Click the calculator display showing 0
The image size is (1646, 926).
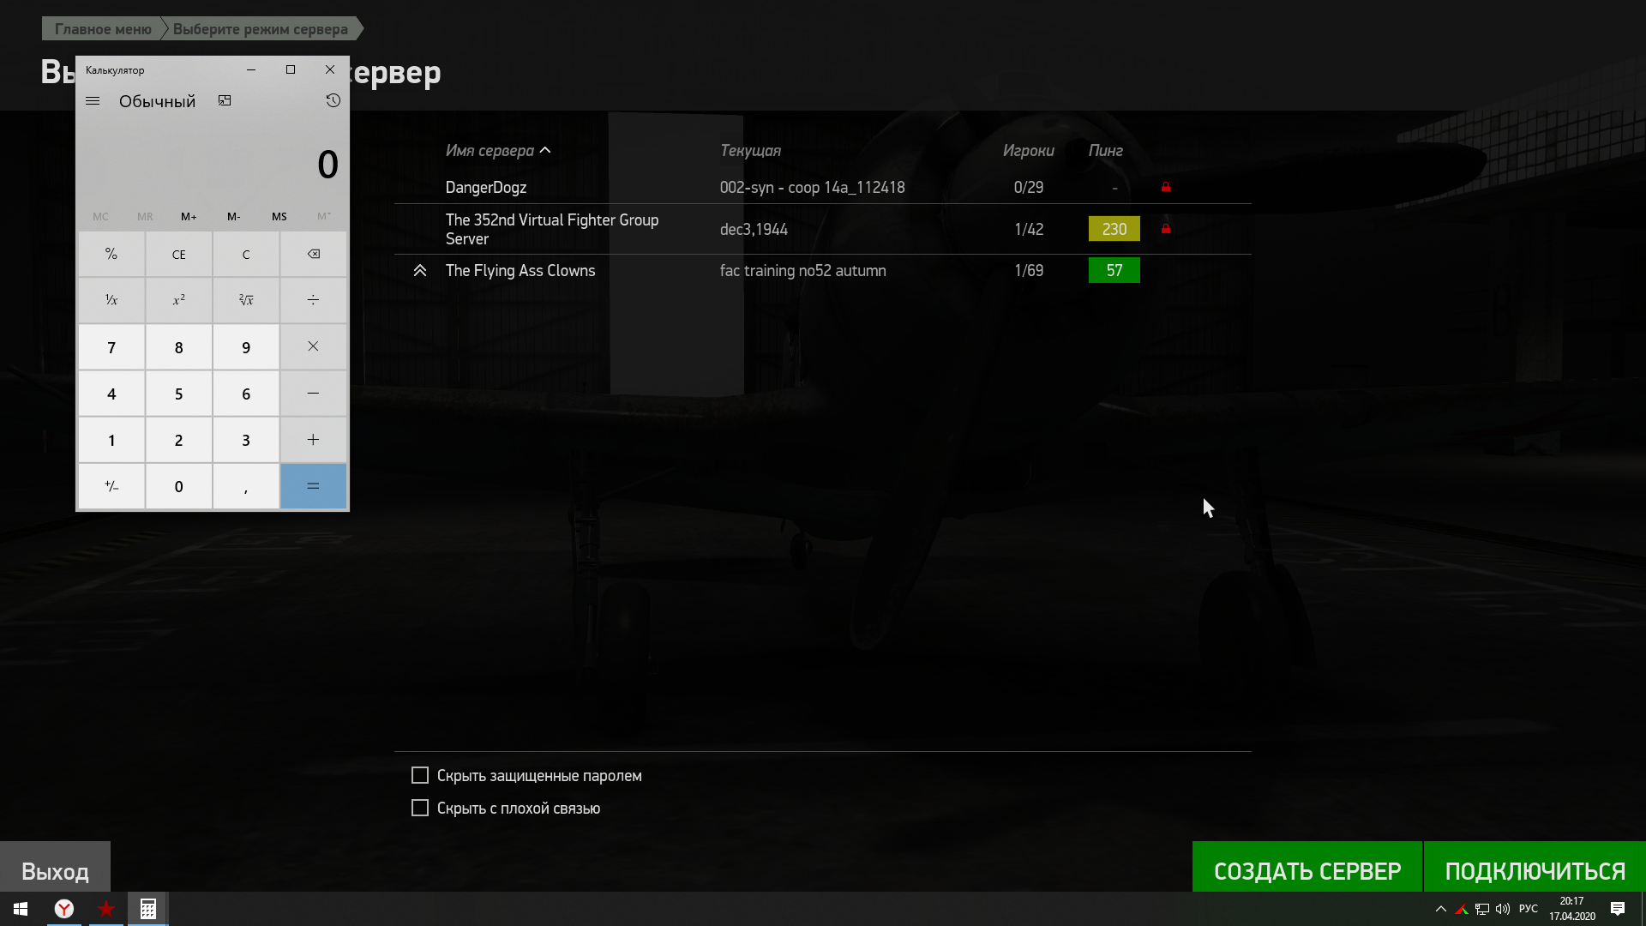click(328, 164)
